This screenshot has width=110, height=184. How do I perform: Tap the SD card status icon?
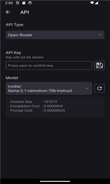[24, 3]
